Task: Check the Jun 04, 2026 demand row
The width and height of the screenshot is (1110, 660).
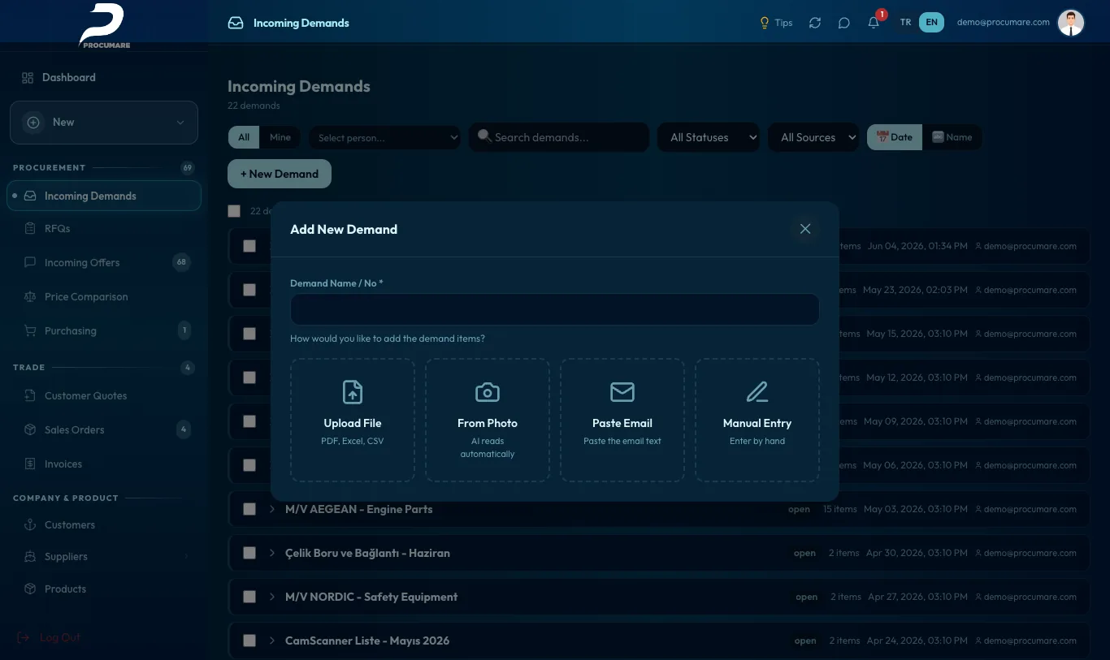Action: tap(249, 246)
